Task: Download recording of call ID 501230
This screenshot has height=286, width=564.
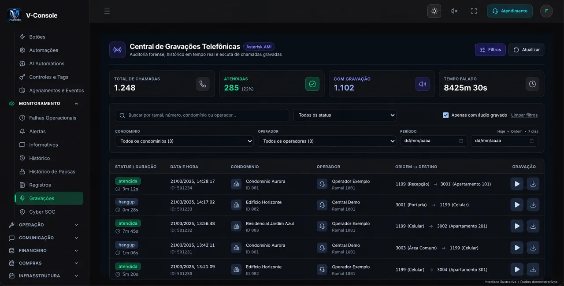Action: [x=533, y=269]
